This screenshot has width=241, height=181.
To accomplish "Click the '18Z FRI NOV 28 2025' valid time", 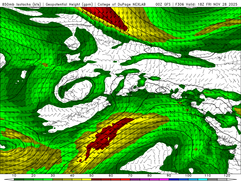I will (x=218, y=4).
